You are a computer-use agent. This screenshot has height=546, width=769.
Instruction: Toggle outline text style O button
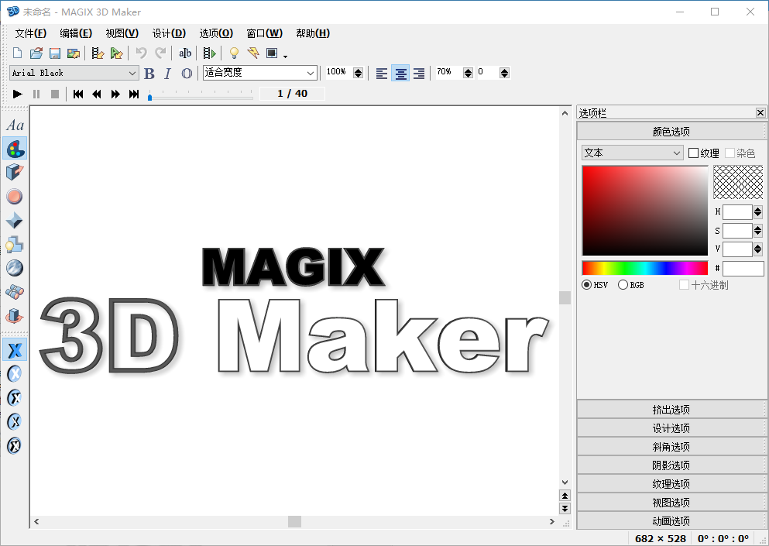[187, 74]
